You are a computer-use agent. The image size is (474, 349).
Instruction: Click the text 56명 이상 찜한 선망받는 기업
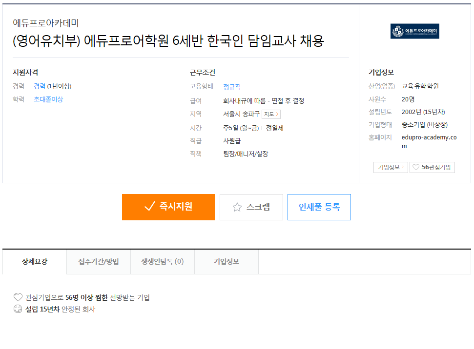(107, 297)
